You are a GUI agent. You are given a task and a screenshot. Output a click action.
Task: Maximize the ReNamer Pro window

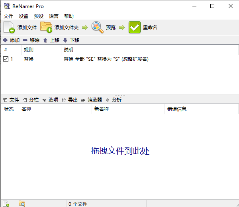click(212, 6)
